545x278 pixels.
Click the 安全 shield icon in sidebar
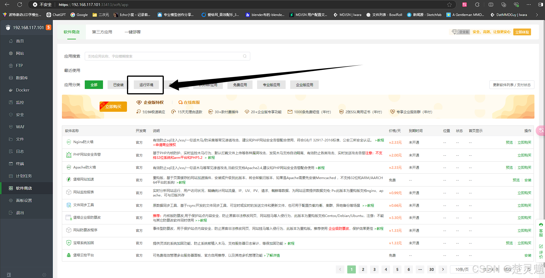tap(11, 115)
